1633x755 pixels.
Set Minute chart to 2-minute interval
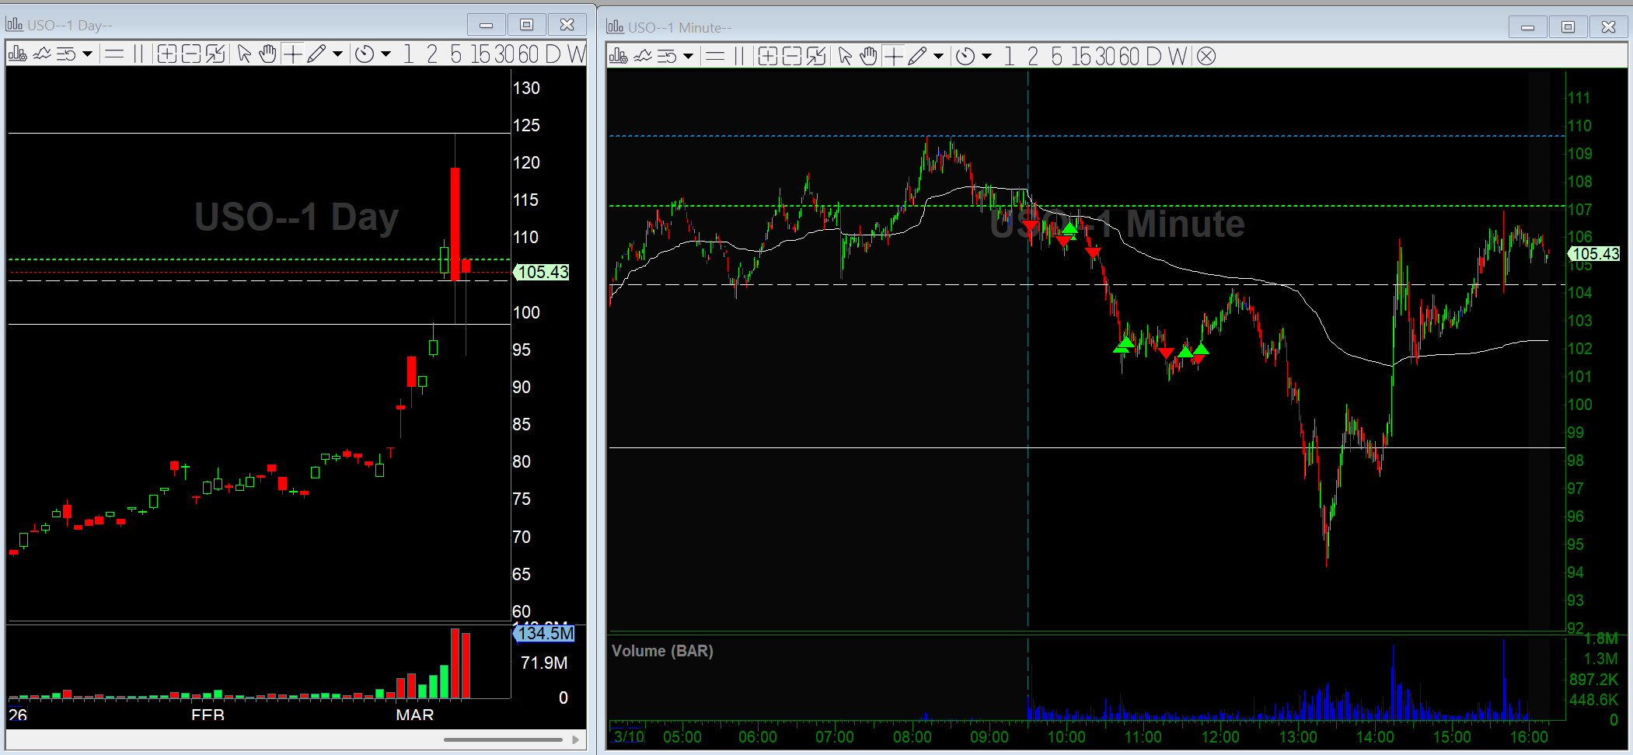[1032, 56]
